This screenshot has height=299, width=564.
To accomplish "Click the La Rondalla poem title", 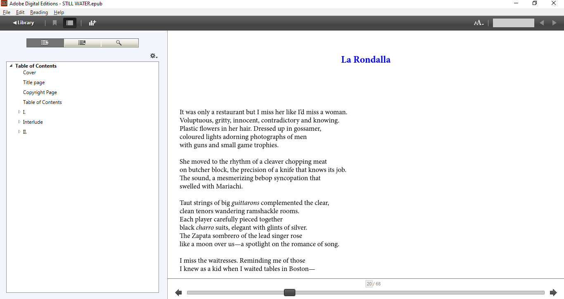I will click(x=366, y=59).
